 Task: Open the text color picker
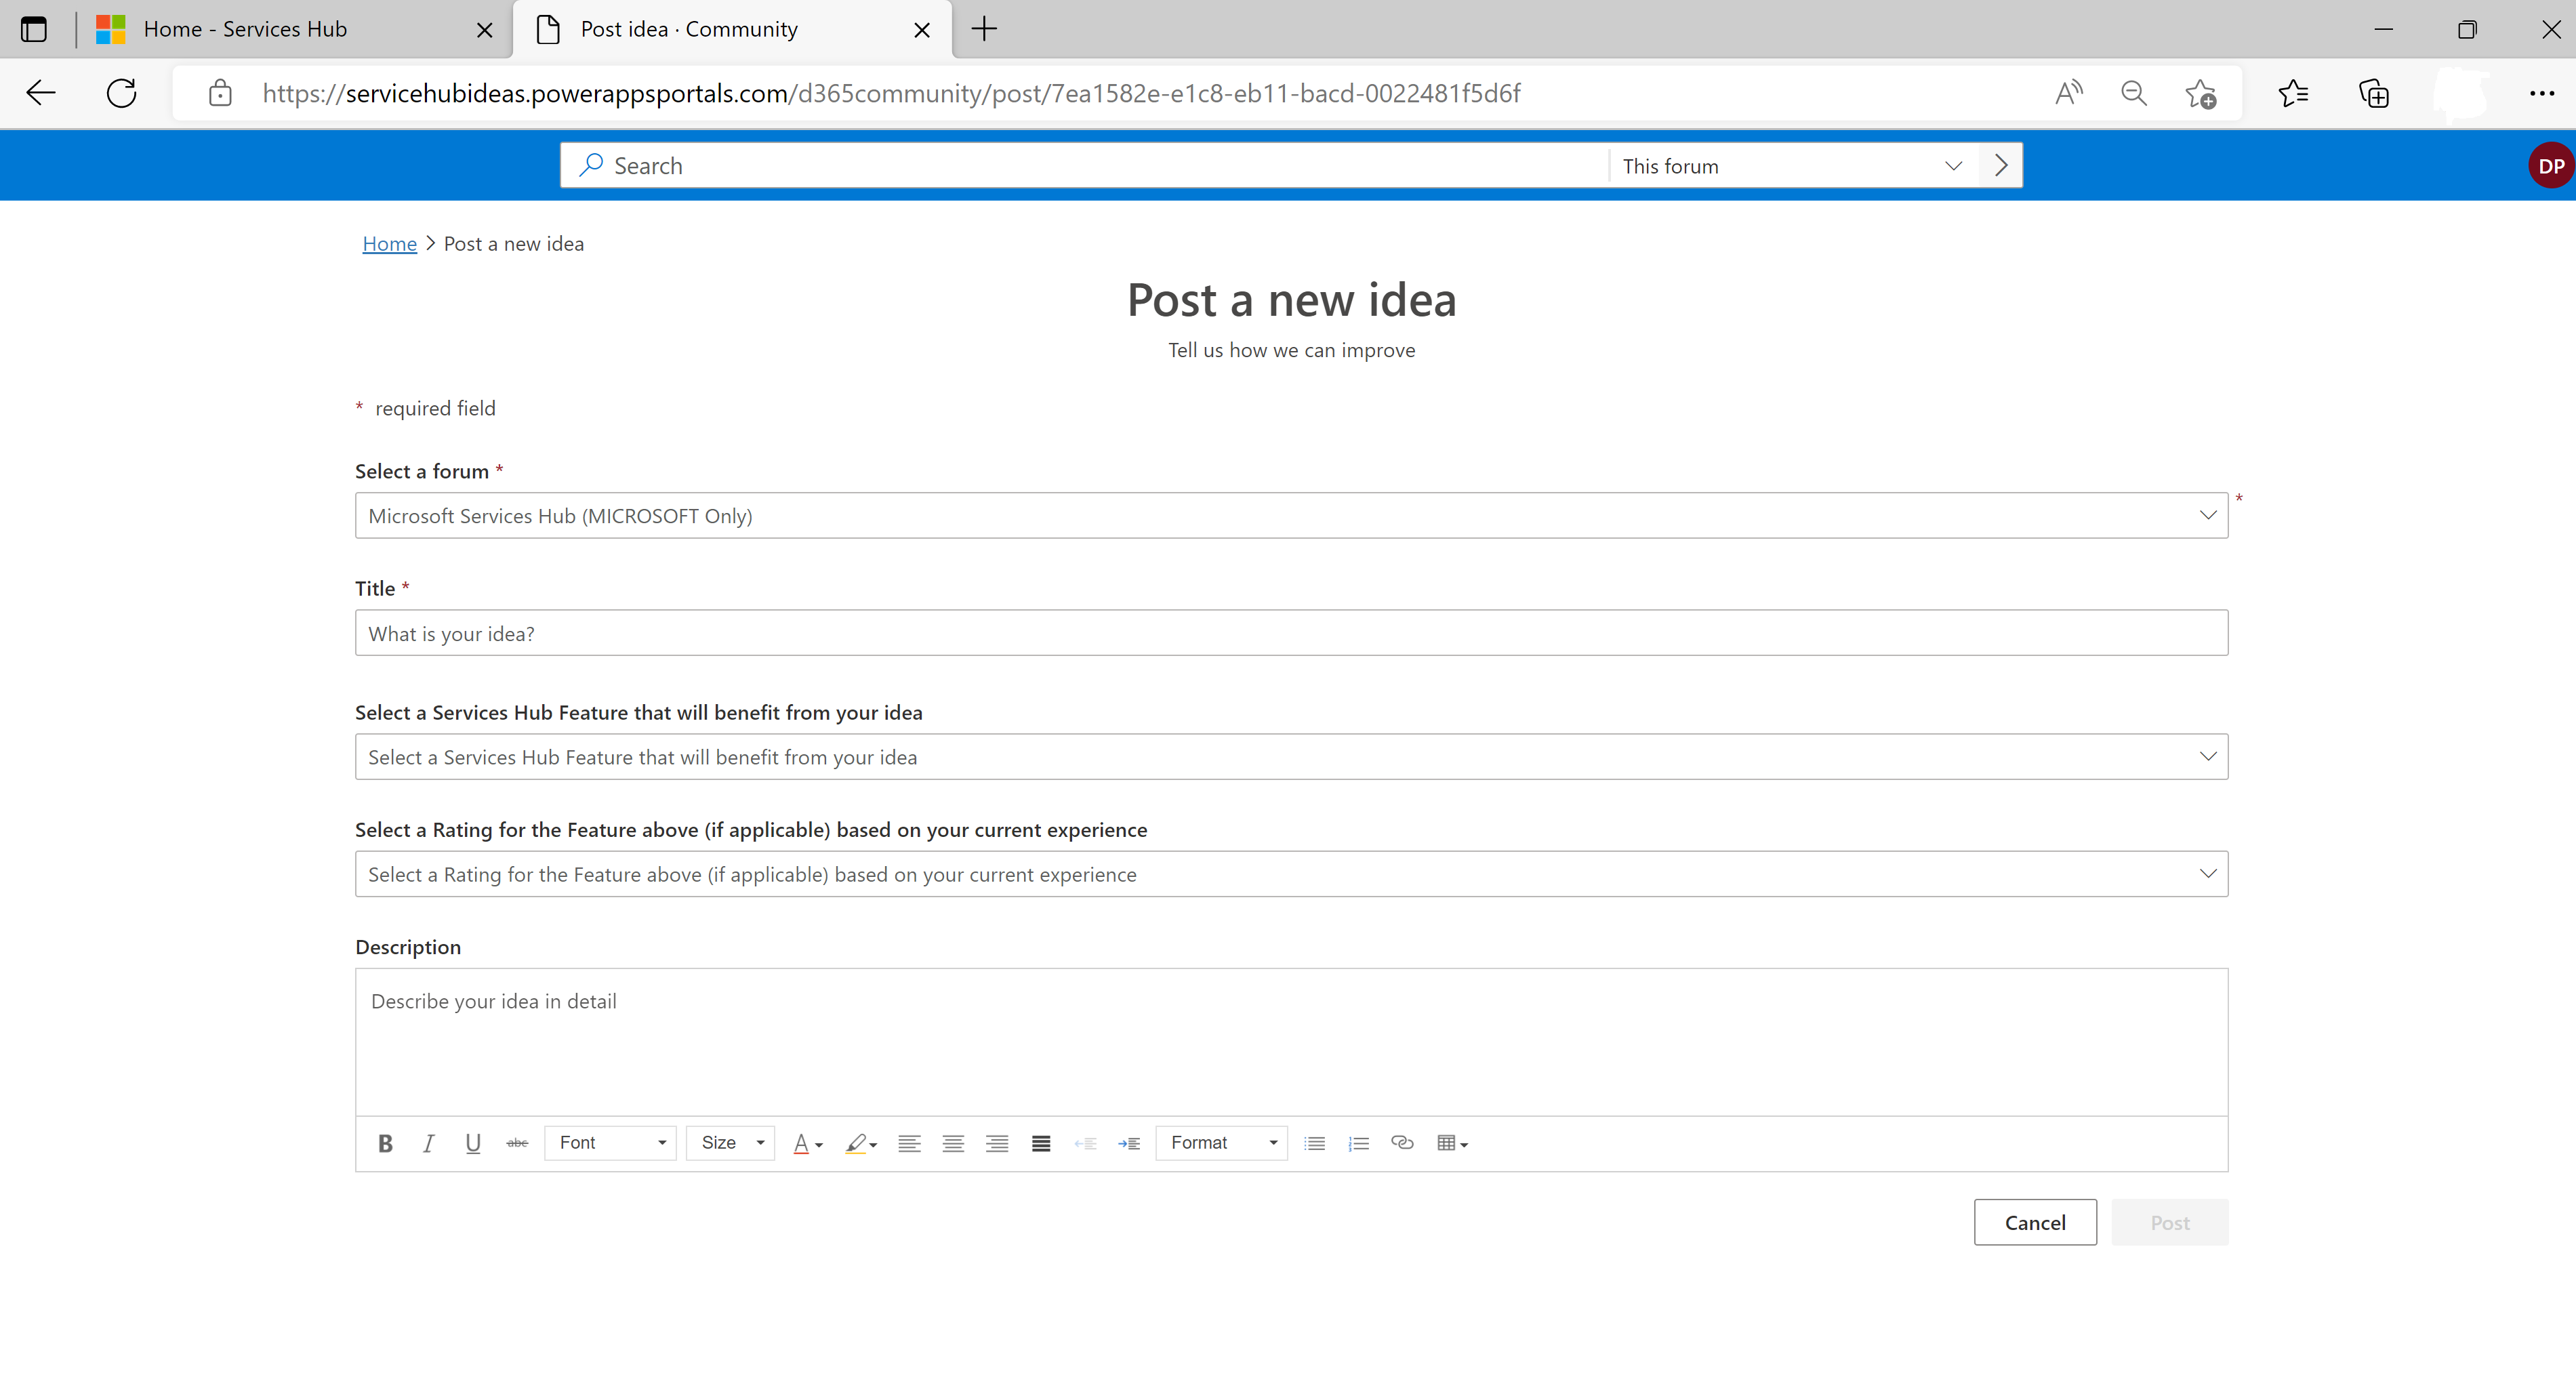coord(808,1143)
